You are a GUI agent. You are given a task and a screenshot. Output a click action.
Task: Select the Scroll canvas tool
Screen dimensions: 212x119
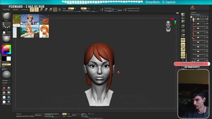point(183,21)
